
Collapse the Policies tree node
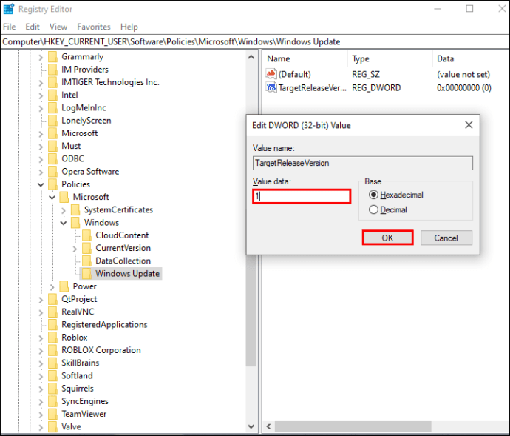[x=41, y=184]
